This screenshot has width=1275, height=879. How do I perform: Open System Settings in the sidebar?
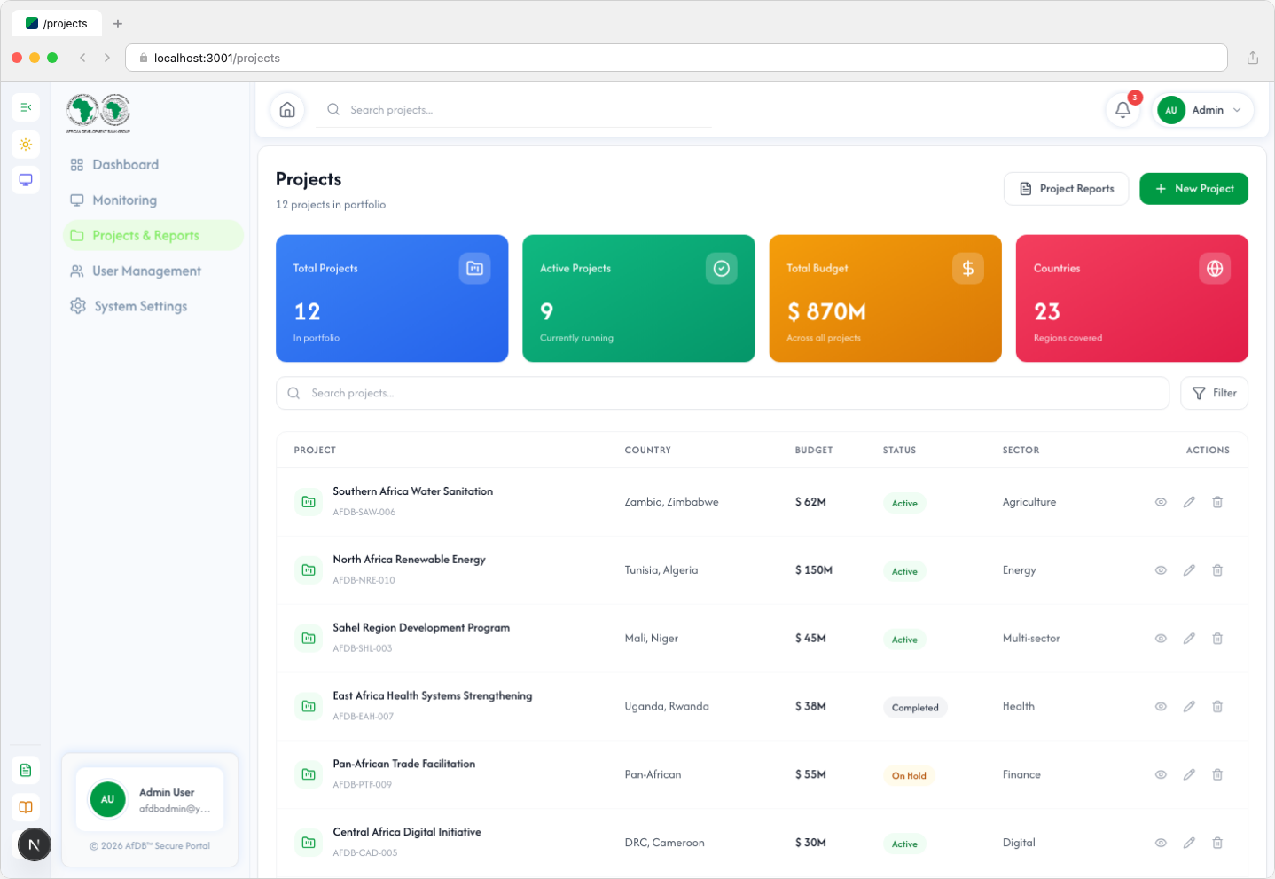[x=153, y=306]
